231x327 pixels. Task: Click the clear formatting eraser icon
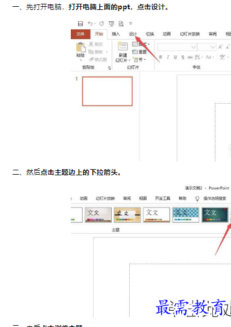click(222, 57)
